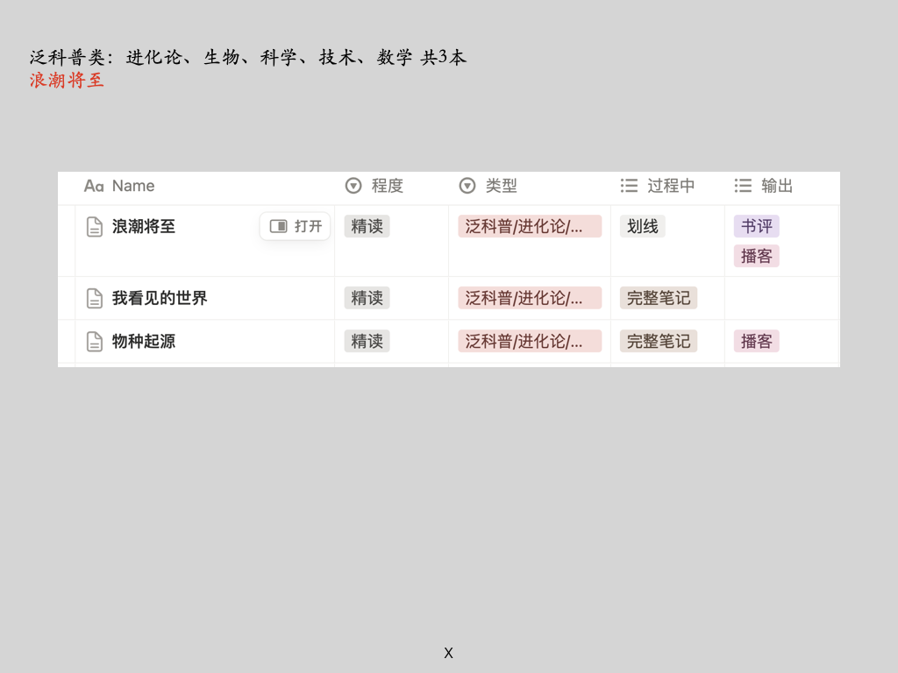Open the 类型 column header menu

click(502, 186)
